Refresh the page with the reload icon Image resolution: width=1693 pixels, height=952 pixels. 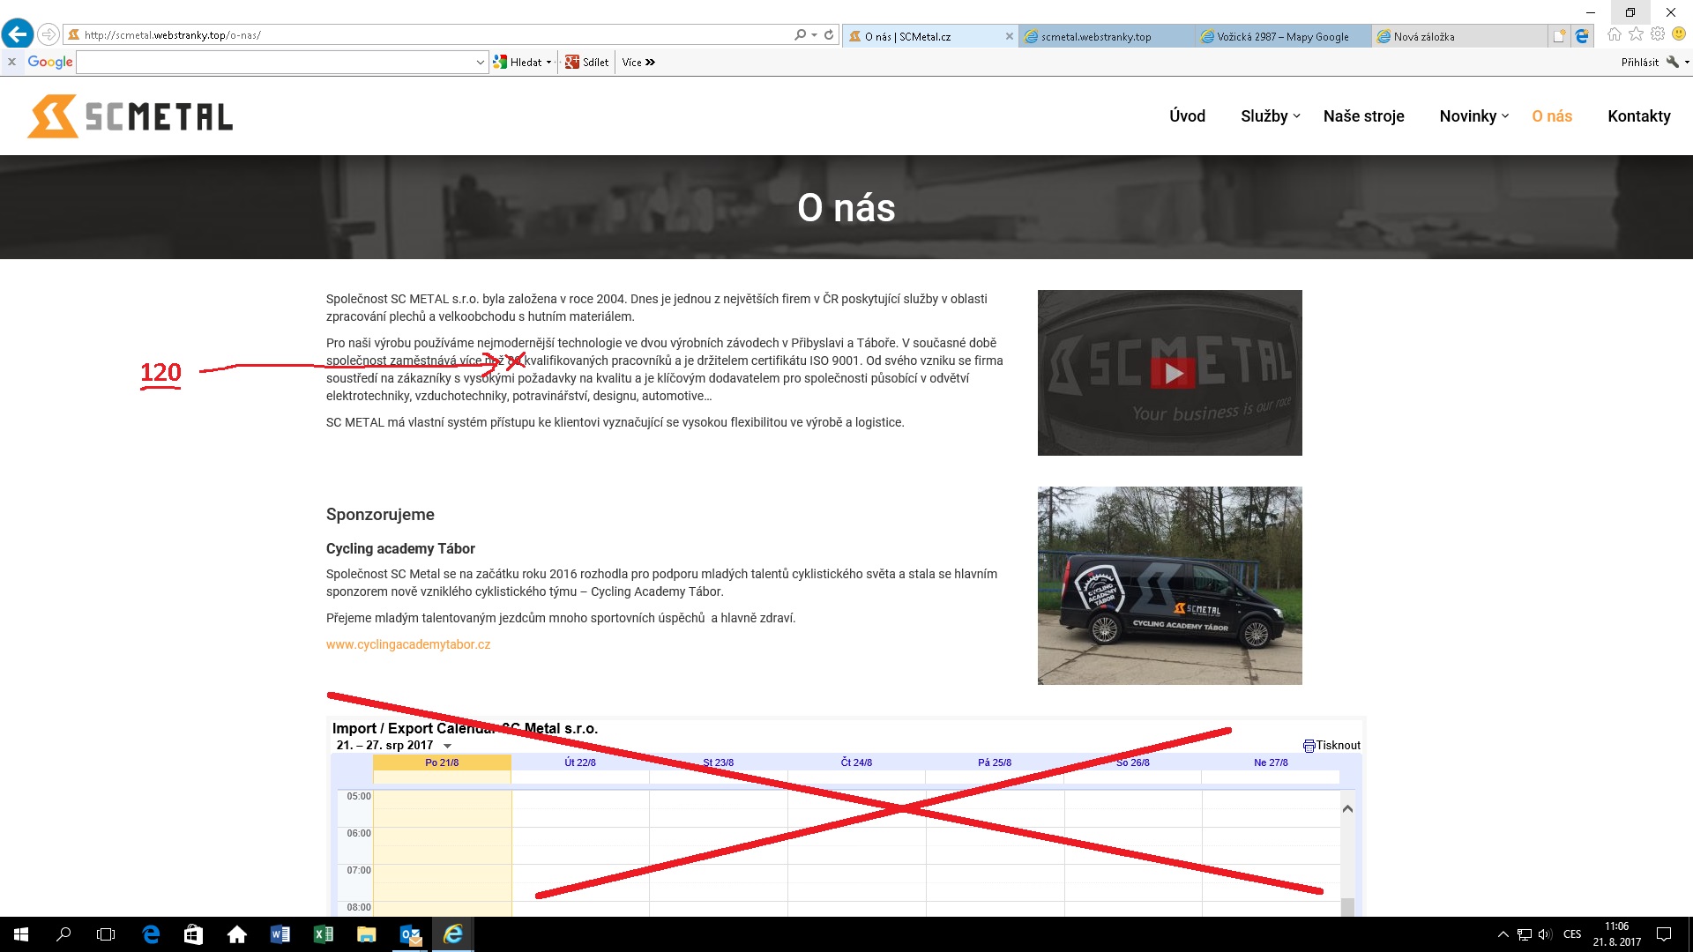tap(829, 35)
